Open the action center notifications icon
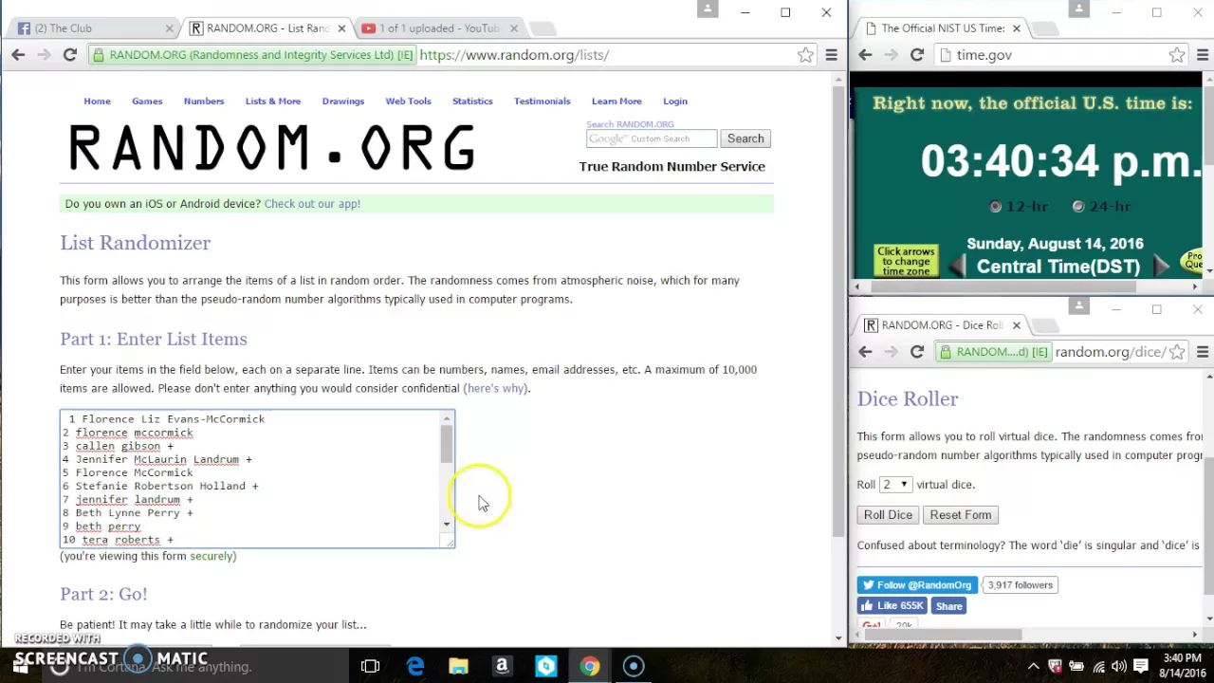This screenshot has height=683, width=1214. pyautogui.click(x=1141, y=666)
